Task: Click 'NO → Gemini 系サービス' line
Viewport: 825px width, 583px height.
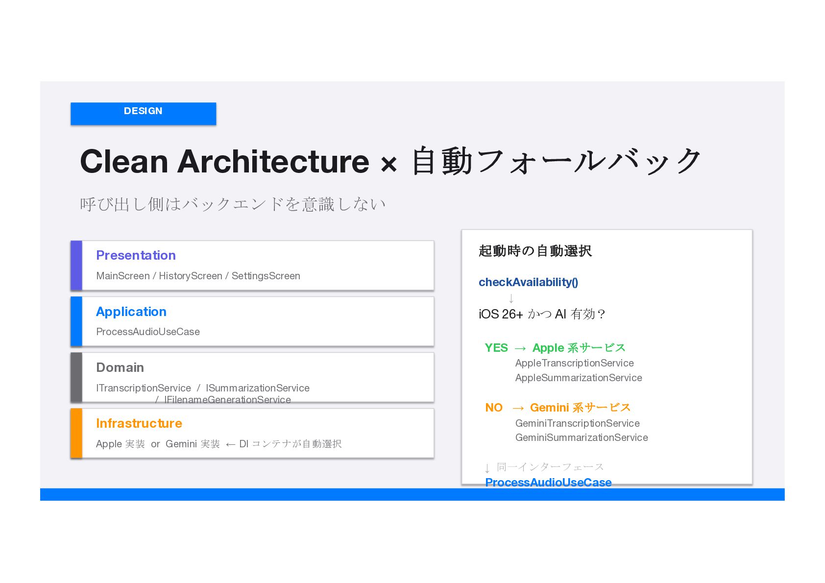Action: click(558, 408)
